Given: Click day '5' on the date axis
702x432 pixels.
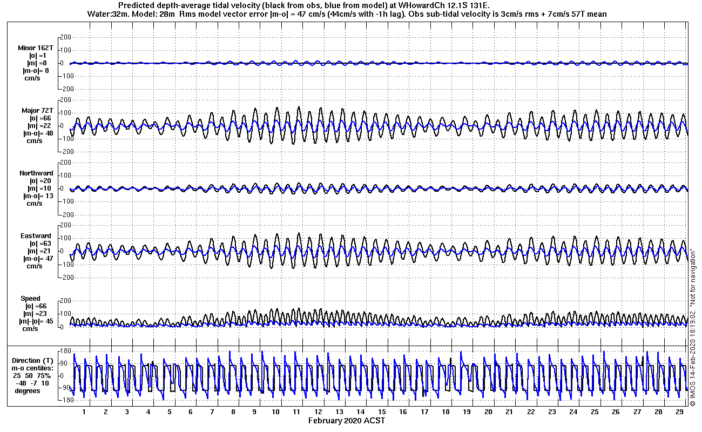Looking at the screenshot, I should tap(170, 411).
